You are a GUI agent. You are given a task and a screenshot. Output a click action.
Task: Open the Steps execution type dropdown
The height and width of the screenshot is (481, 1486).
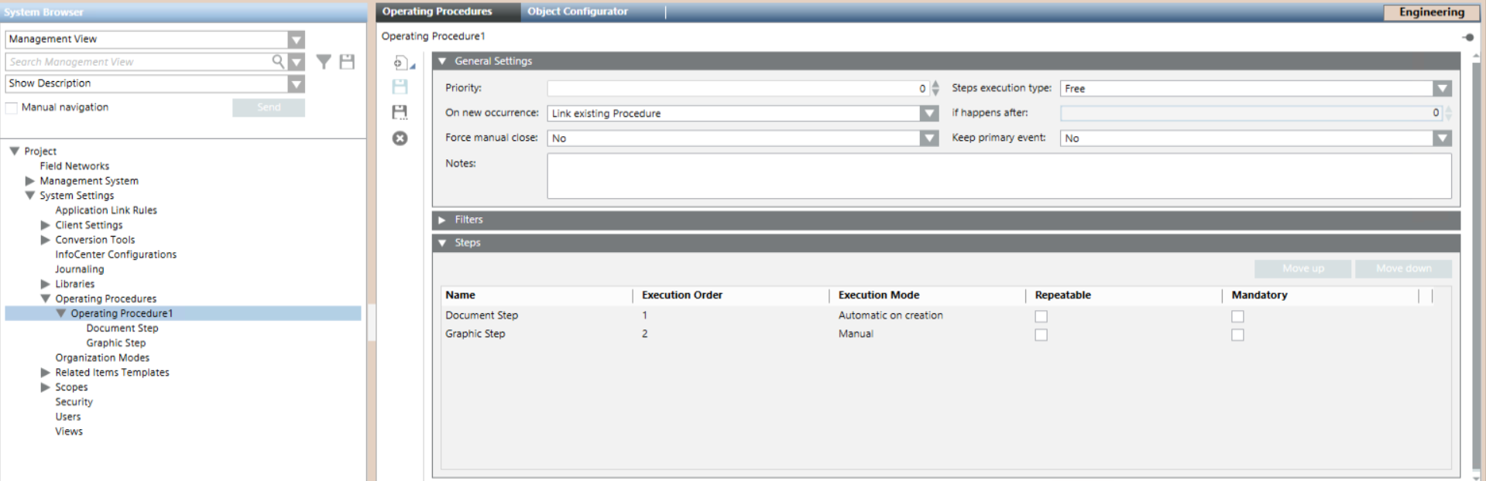click(x=1441, y=89)
